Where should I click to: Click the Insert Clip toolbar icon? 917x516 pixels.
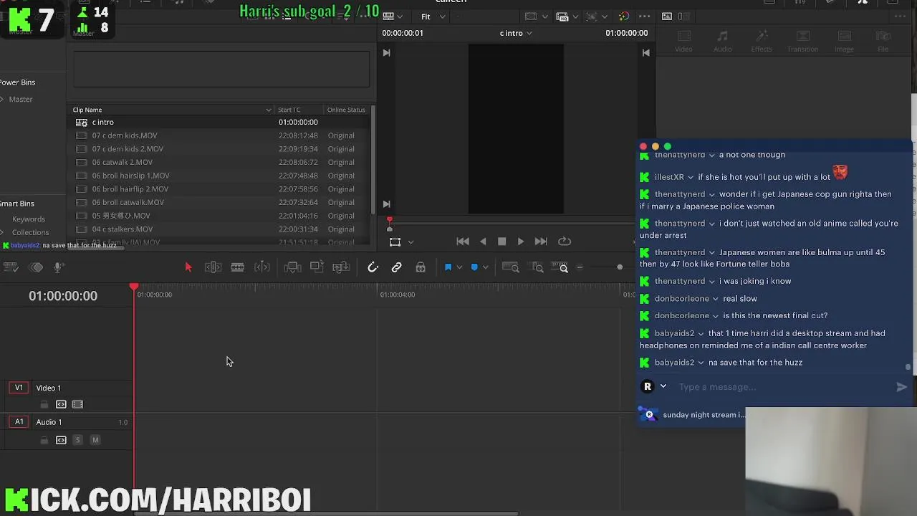tap(292, 267)
